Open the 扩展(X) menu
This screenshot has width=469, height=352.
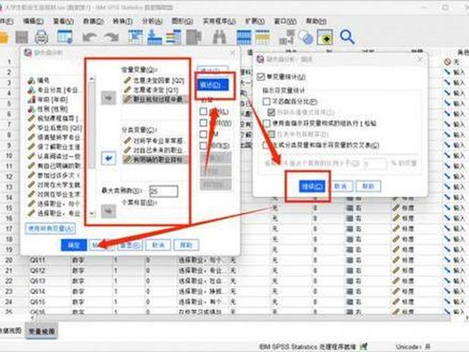(255, 21)
